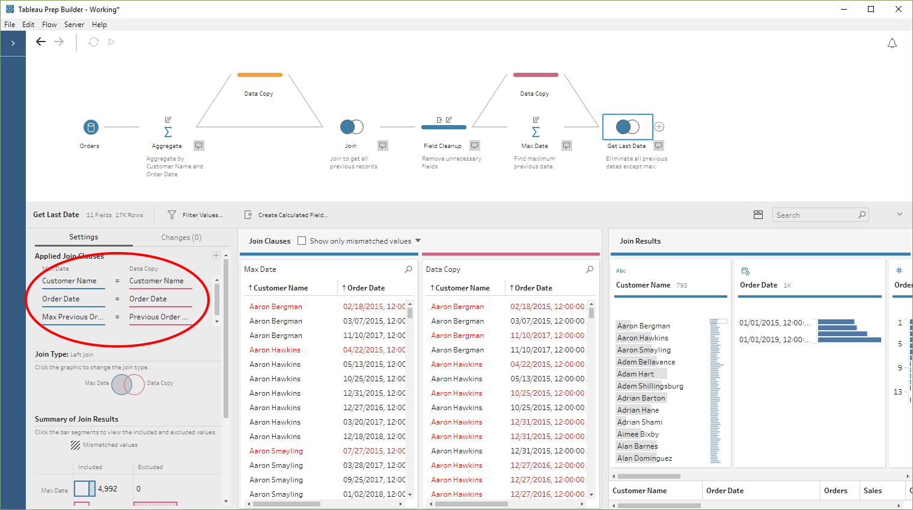Screen dimensions: 913x510
Task: Open the Data Copy Customer Name clause field
Action: point(160,281)
